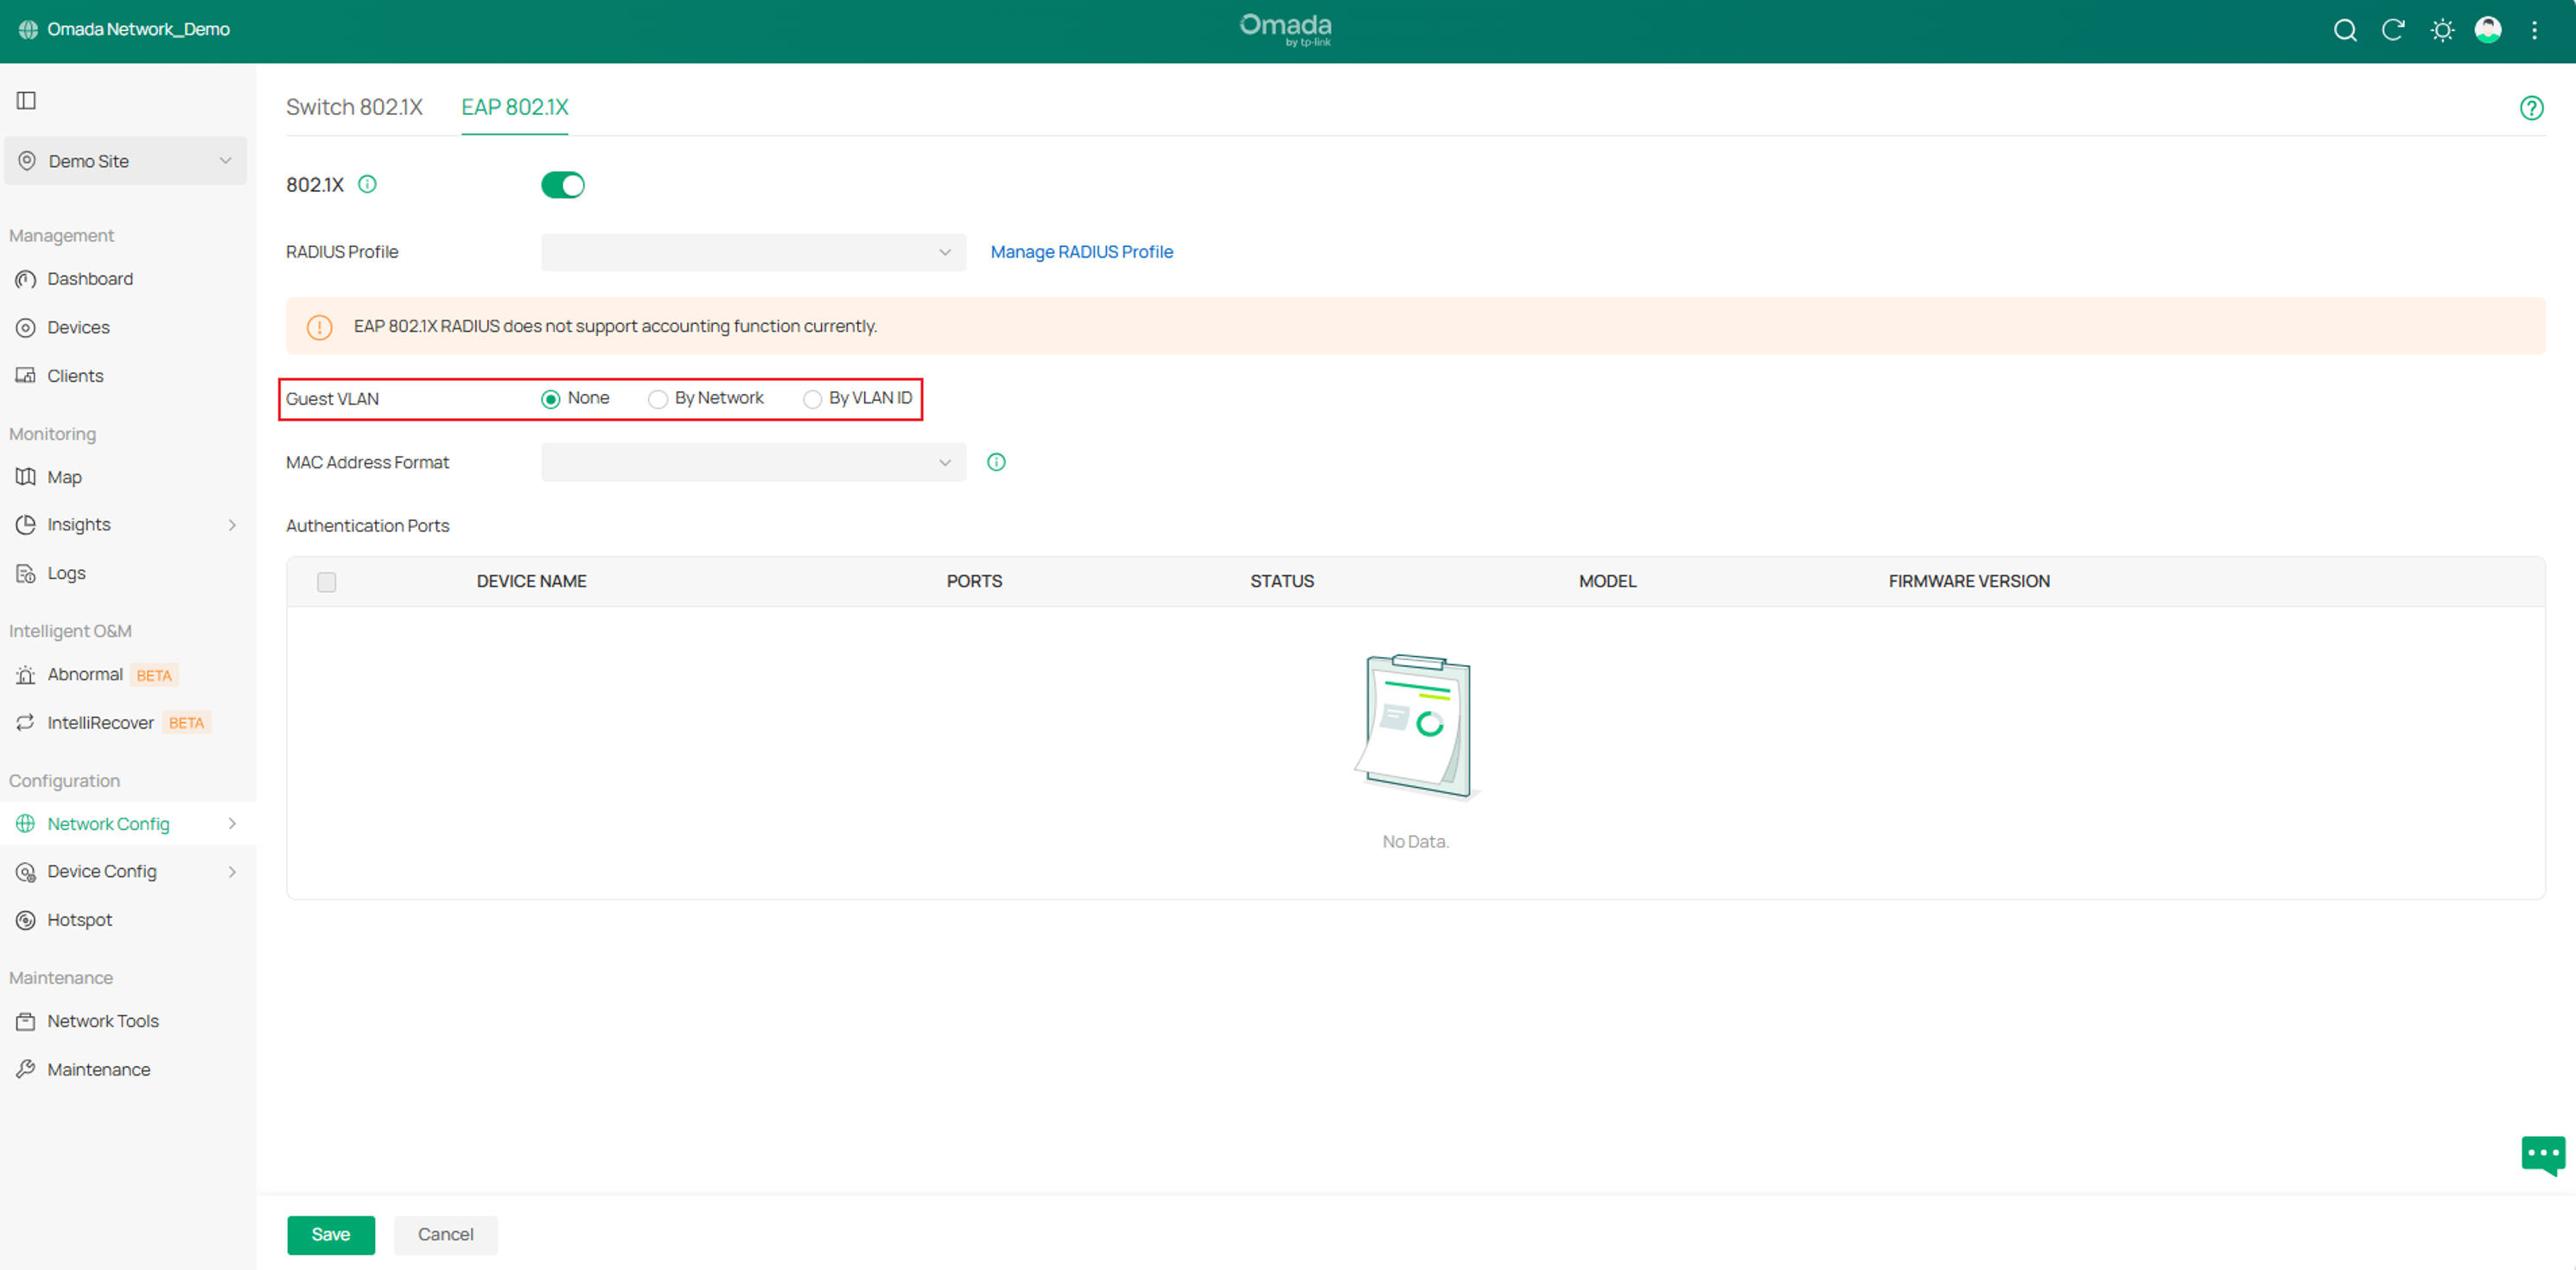The height and width of the screenshot is (1270, 2576).
Task: Click the Insights pie chart icon
Action: click(26, 524)
